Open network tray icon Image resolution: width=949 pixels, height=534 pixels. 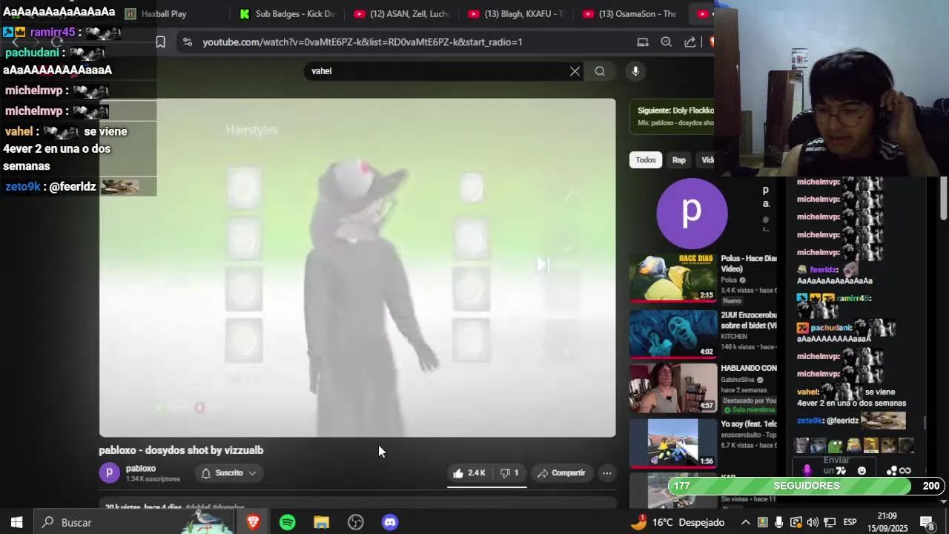pos(830,522)
